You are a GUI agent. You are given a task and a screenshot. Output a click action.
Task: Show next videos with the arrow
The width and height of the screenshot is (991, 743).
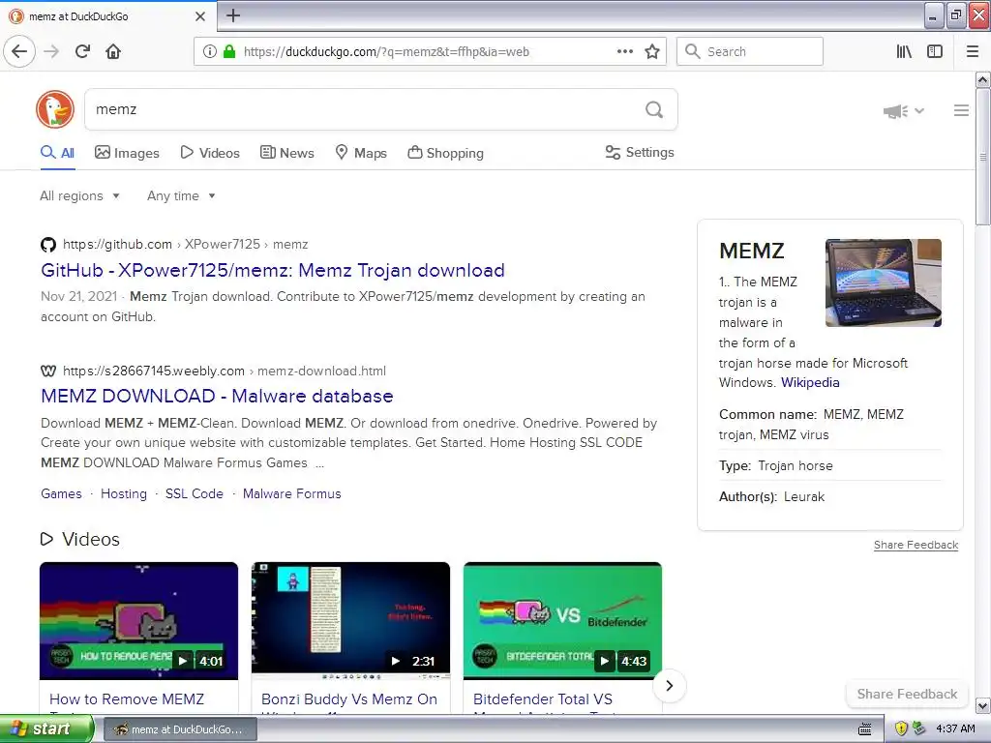[670, 686]
